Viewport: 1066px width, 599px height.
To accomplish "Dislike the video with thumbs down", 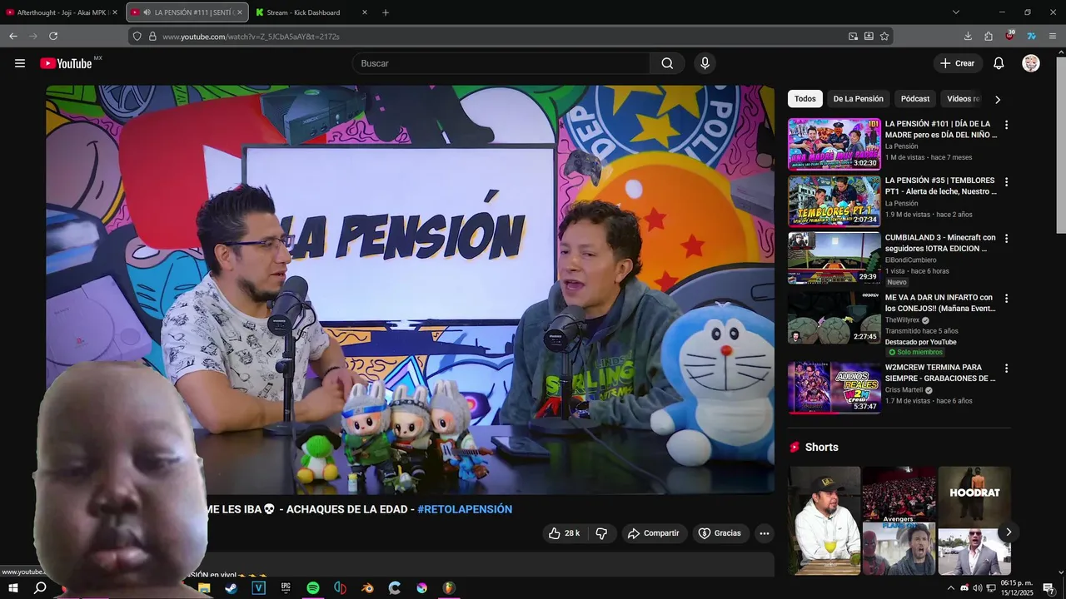I will pos(601,533).
